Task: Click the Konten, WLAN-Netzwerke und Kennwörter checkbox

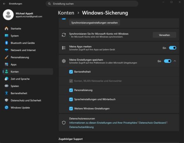Action: [71, 81]
